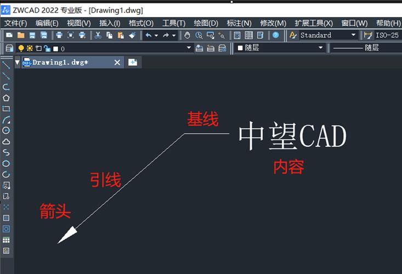Create a new drawing from toolbar

(x=9, y=35)
